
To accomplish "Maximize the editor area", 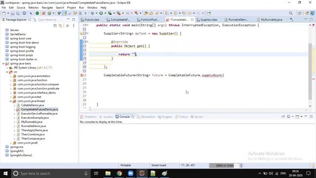I will (x=311, y=19).
